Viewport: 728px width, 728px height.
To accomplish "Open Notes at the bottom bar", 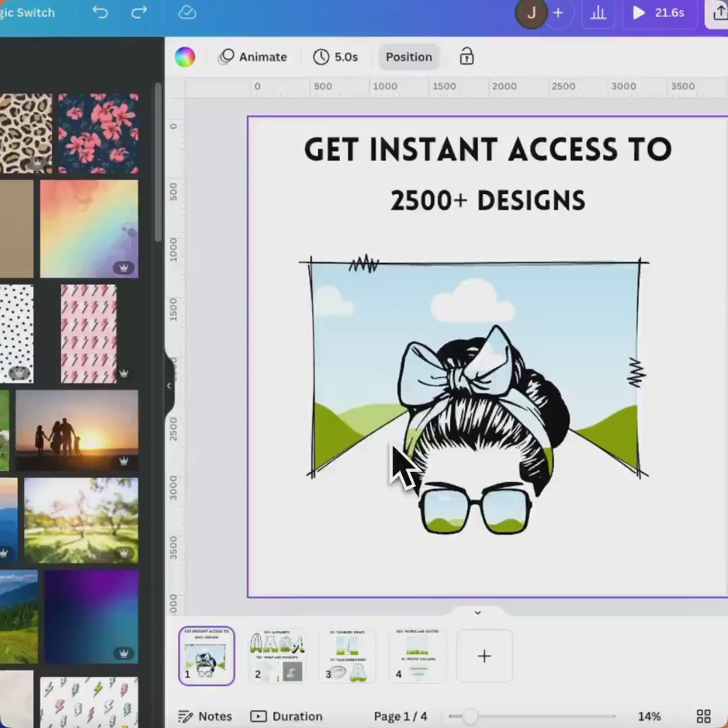I will point(205,716).
